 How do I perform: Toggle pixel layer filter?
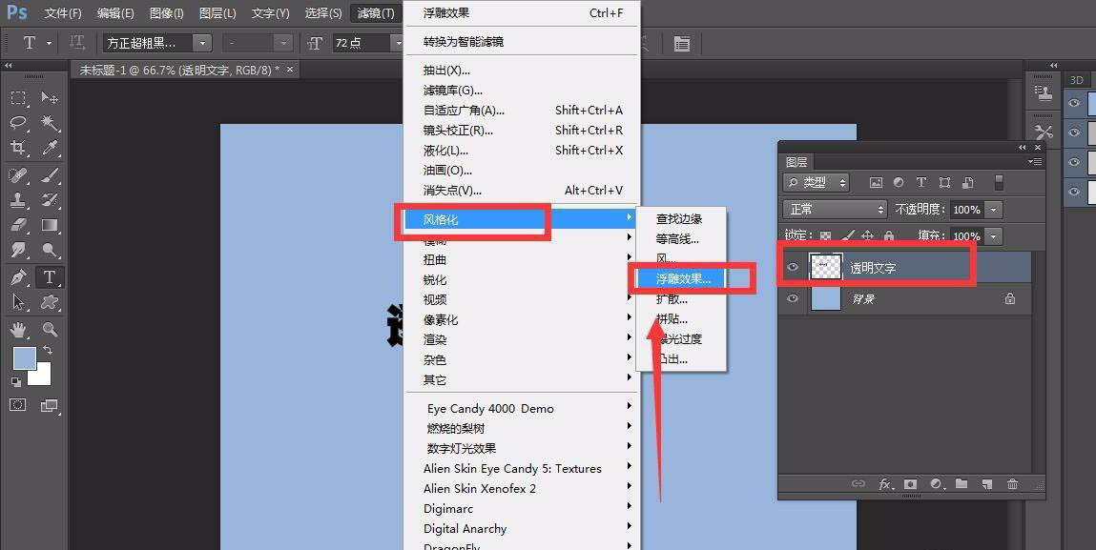pyautogui.click(x=875, y=182)
